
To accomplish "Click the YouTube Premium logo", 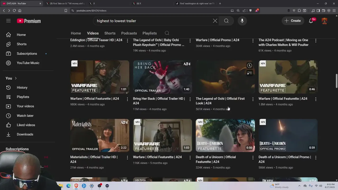I will point(29,21).
